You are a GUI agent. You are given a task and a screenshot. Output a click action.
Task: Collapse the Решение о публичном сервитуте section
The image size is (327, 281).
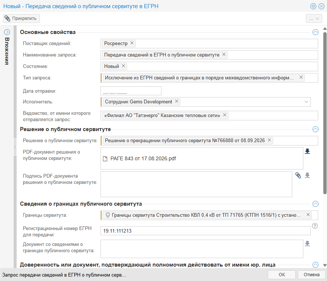[x=315, y=129]
